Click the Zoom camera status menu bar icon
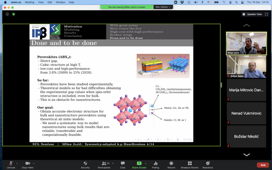The image size is (272, 170). 175,2
